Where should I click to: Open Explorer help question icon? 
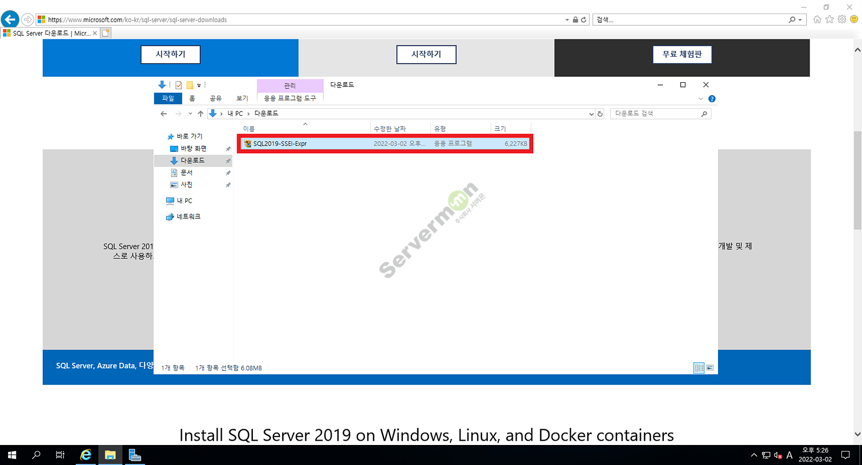[712, 99]
